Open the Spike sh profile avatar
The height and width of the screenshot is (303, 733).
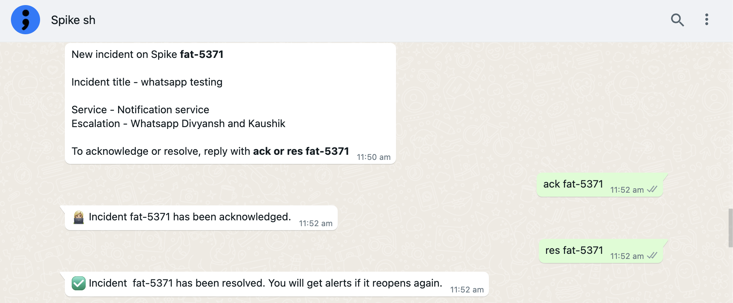click(x=26, y=20)
